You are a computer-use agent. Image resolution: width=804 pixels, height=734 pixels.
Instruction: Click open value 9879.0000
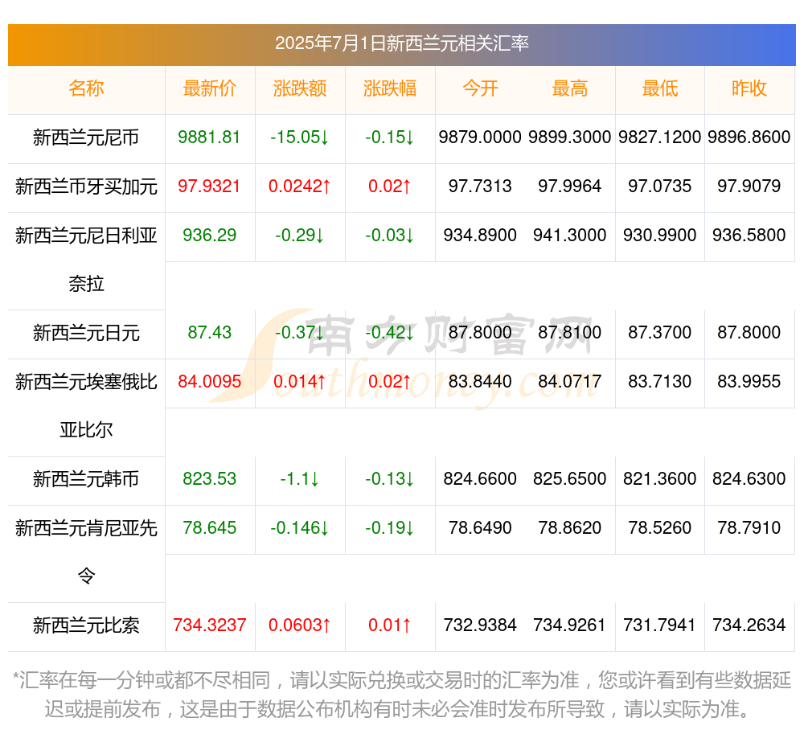tap(480, 137)
